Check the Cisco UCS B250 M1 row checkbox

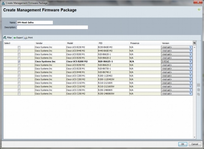19,58
